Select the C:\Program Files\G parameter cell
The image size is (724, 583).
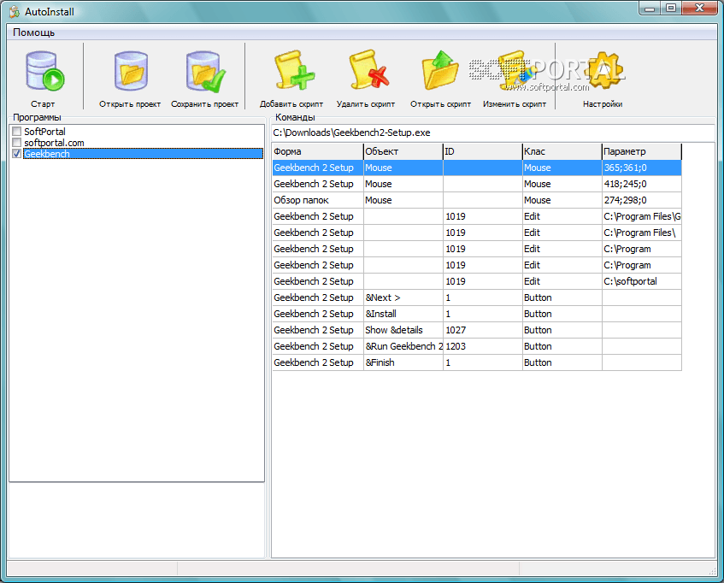click(x=641, y=216)
